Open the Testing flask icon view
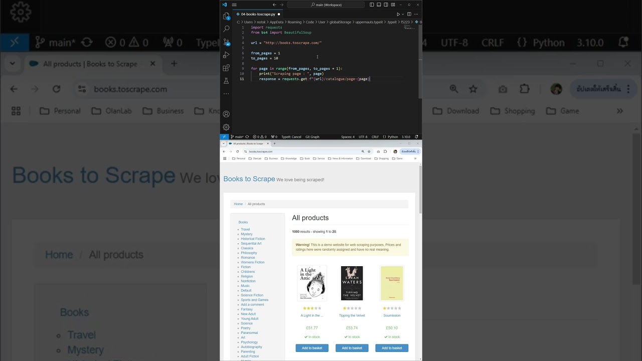 [226, 81]
